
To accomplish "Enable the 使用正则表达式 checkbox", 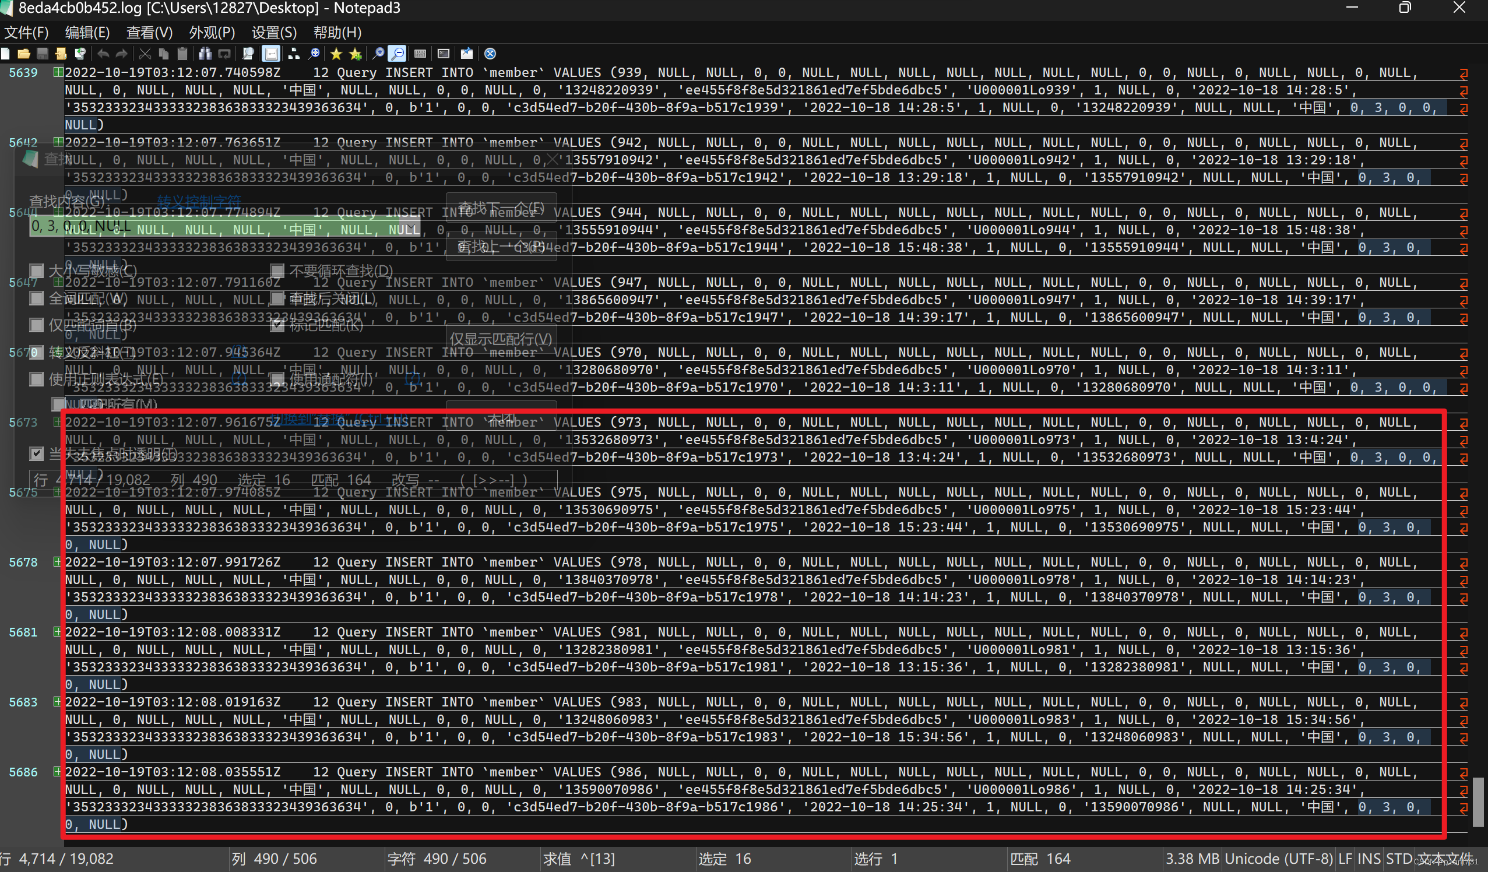I will [37, 379].
